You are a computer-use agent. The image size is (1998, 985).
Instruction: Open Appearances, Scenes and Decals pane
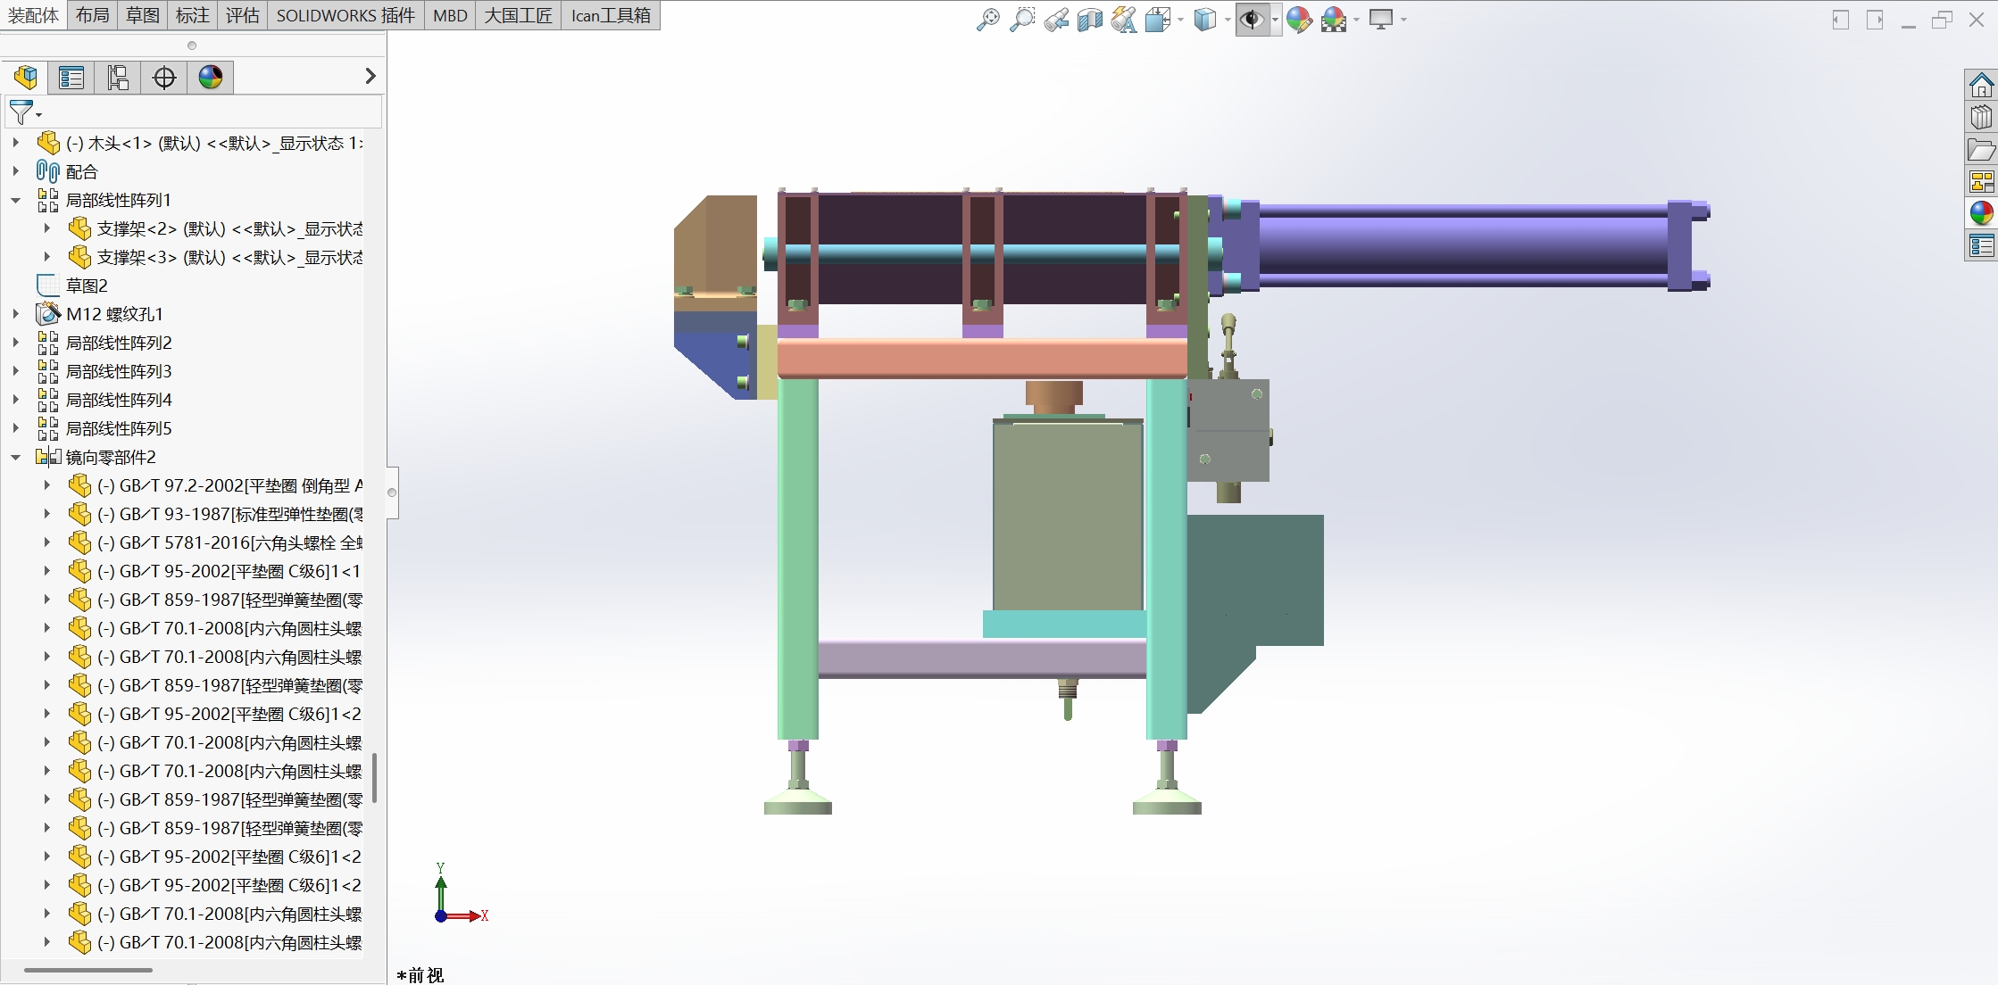pos(1981,213)
